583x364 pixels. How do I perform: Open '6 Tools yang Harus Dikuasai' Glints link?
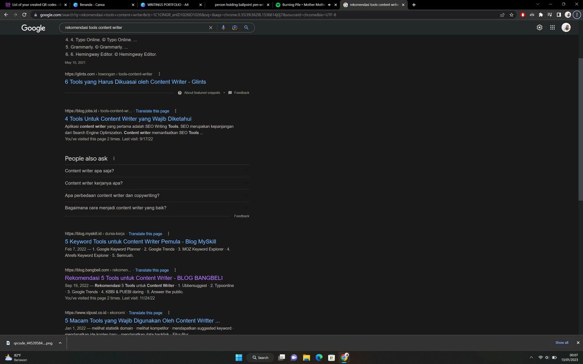[x=135, y=82]
